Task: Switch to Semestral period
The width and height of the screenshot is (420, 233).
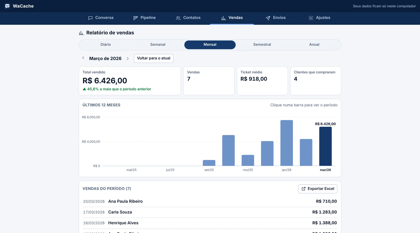Action: (262, 45)
